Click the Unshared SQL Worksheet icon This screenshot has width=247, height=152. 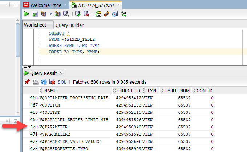pyautogui.click(x=98, y=14)
